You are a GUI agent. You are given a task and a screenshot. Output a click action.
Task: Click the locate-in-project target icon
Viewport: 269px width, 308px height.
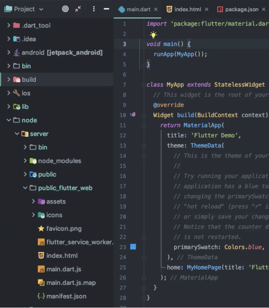click(65, 9)
